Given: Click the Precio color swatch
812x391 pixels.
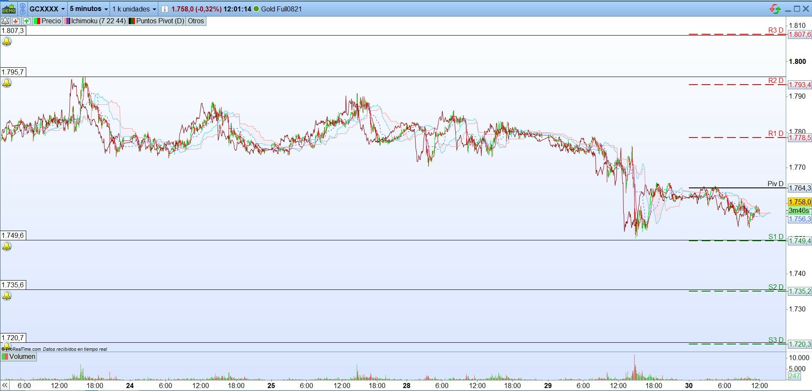Looking at the screenshot, I should point(37,21).
